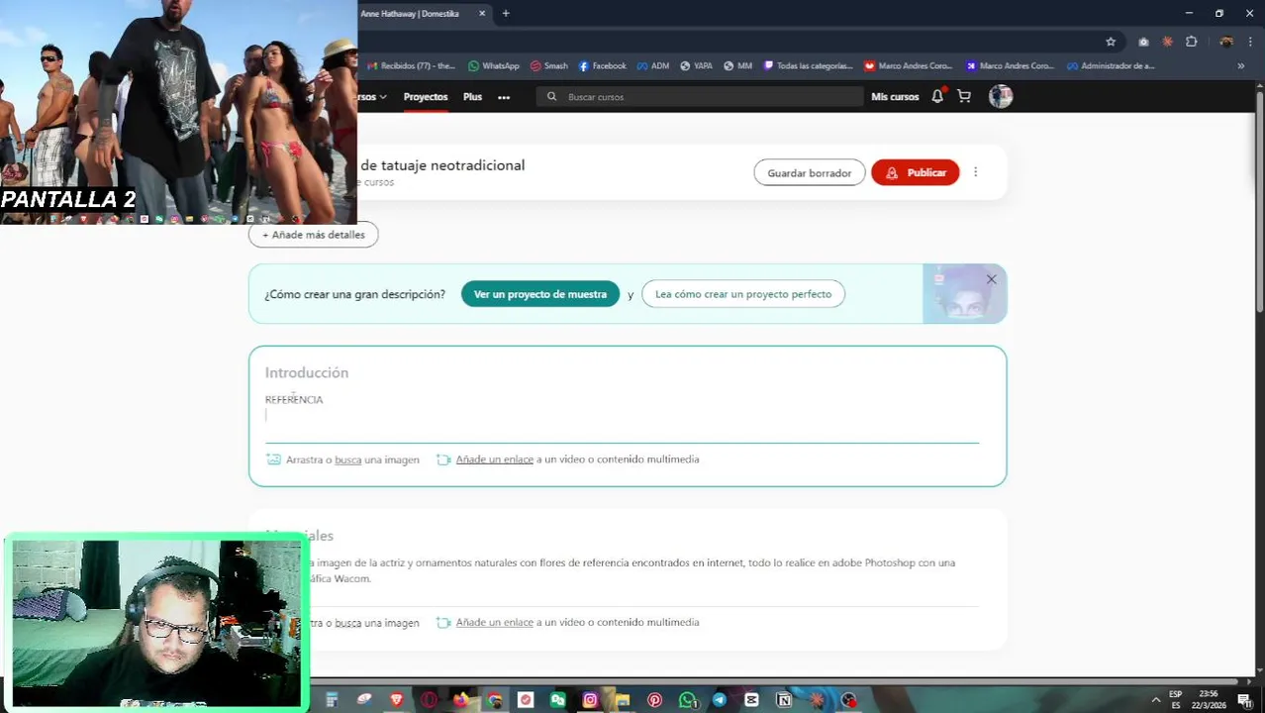Open Notion from the taskbar
The image size is (1265, 713).
[784, 700]
